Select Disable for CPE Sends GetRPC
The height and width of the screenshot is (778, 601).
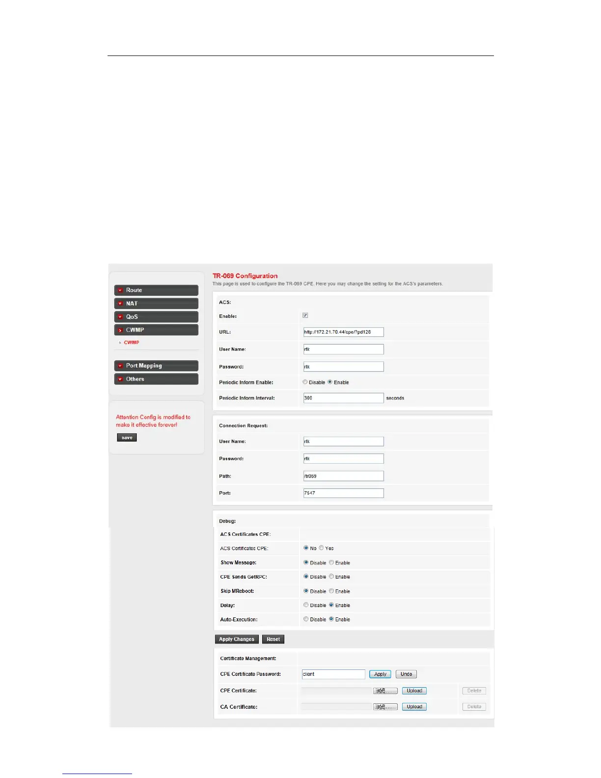[x=306, y=577]
